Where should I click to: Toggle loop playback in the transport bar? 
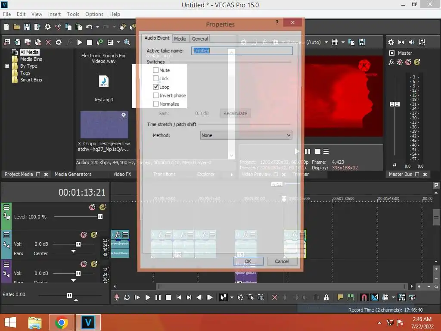[127, 297]
